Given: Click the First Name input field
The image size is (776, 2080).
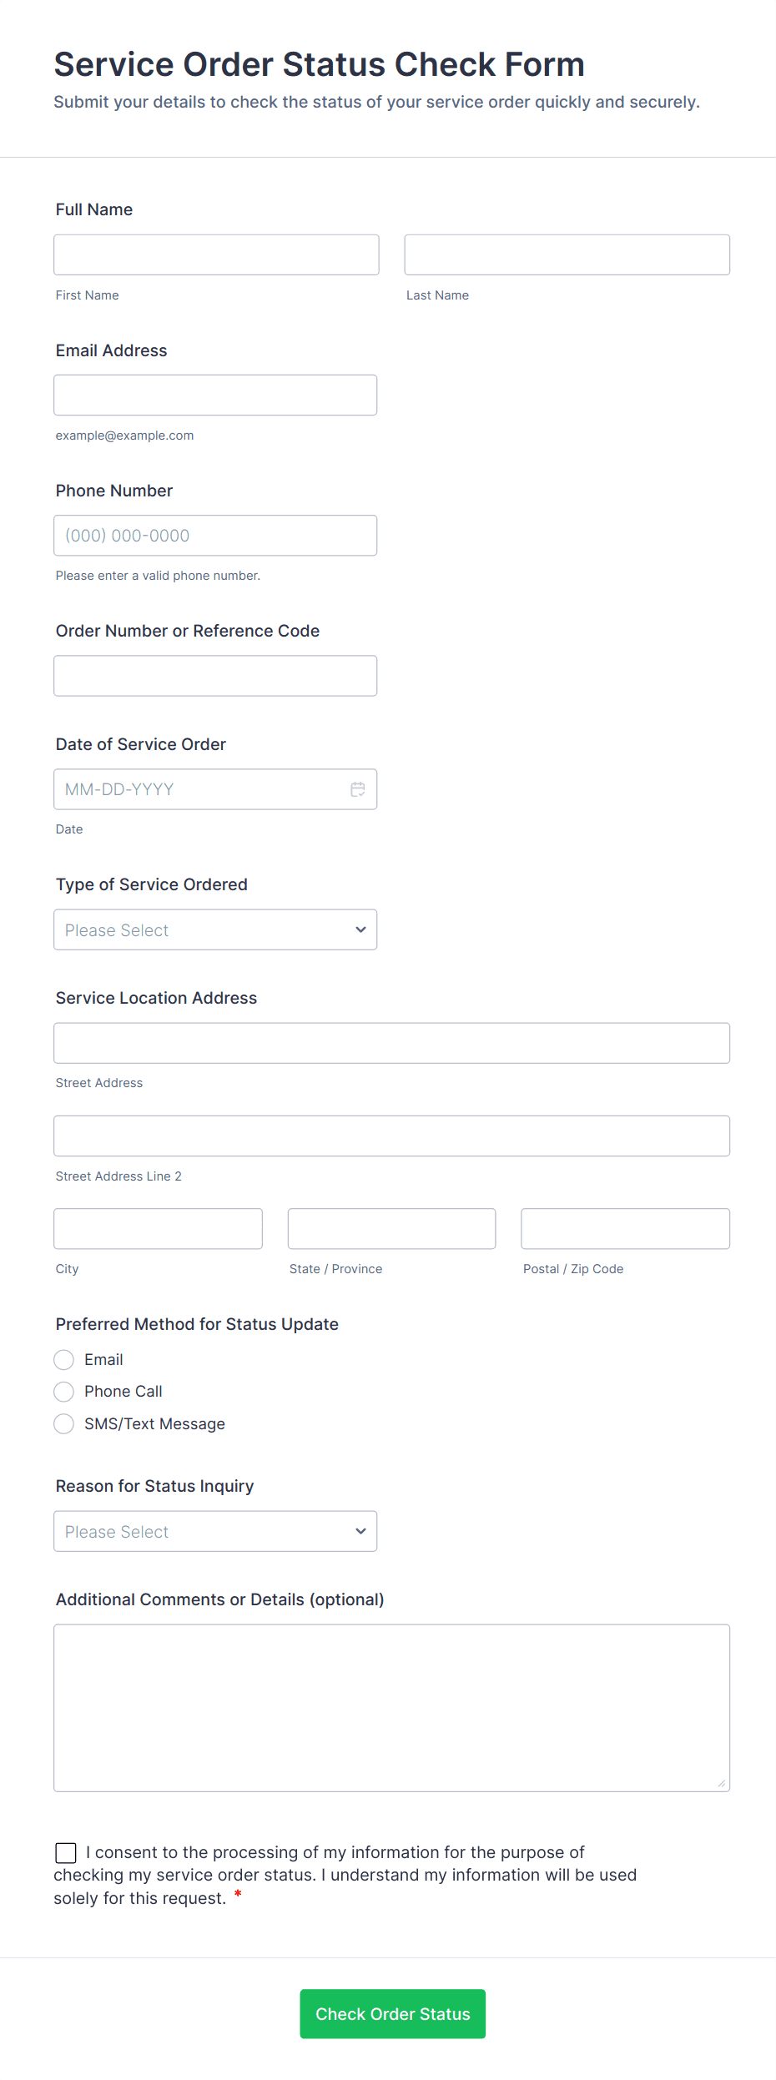Looking at the screenshot, I should [x=216, y=254].
